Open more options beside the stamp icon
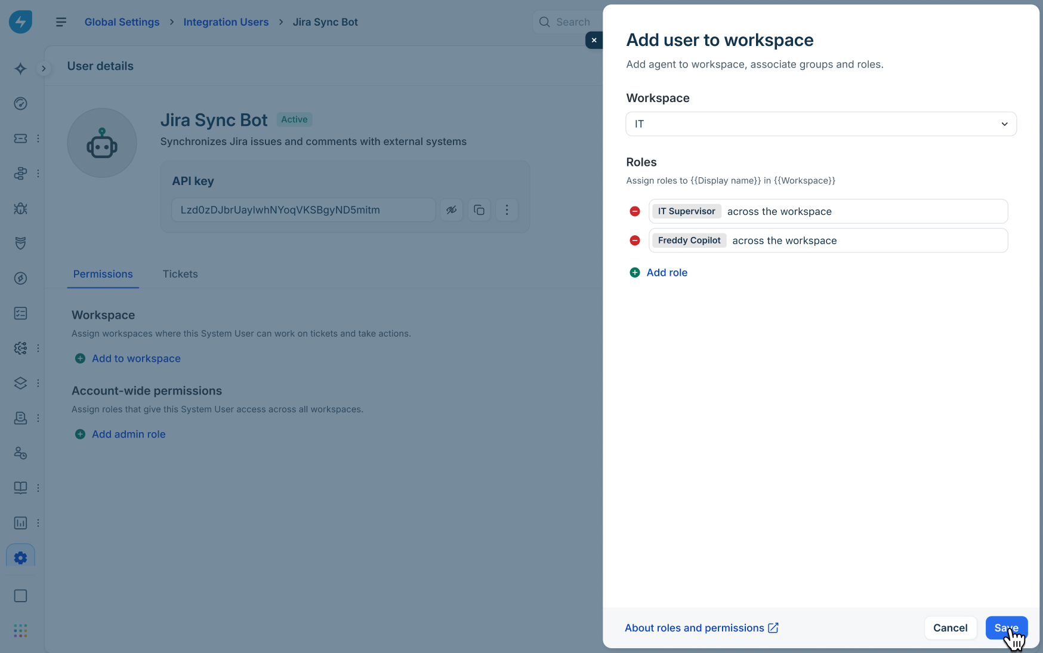 click(x=38, y=418)
